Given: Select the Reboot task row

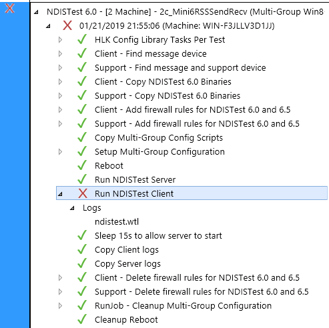Looking at the screenshot, I should pyautogui.click(x=109, y=165).
